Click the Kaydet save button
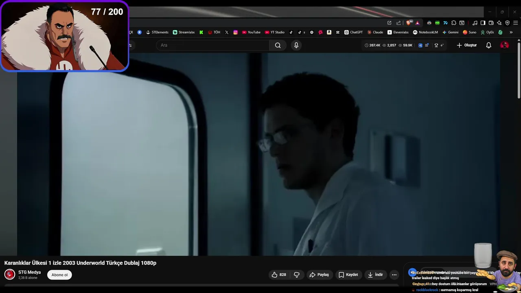Viewport: 521px width, 293px height. pos(348,275)
